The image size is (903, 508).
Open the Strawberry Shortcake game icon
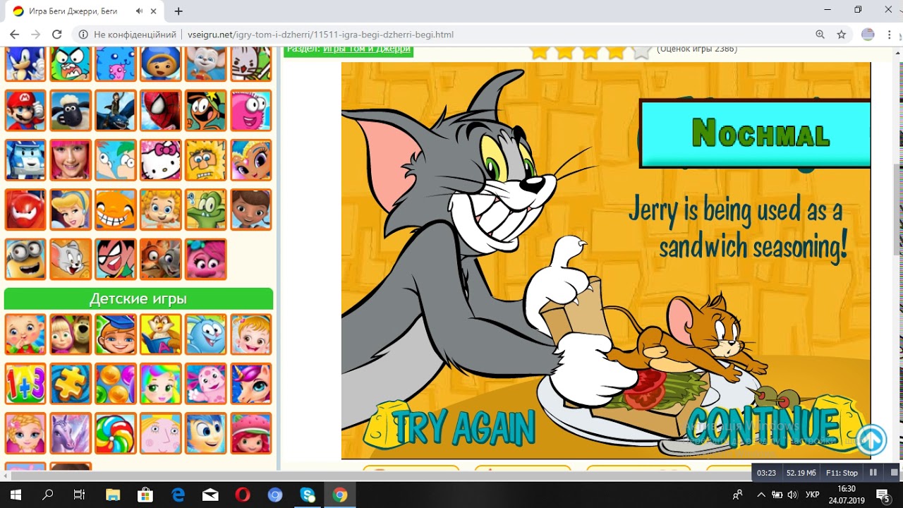click(x=251, y=433)
